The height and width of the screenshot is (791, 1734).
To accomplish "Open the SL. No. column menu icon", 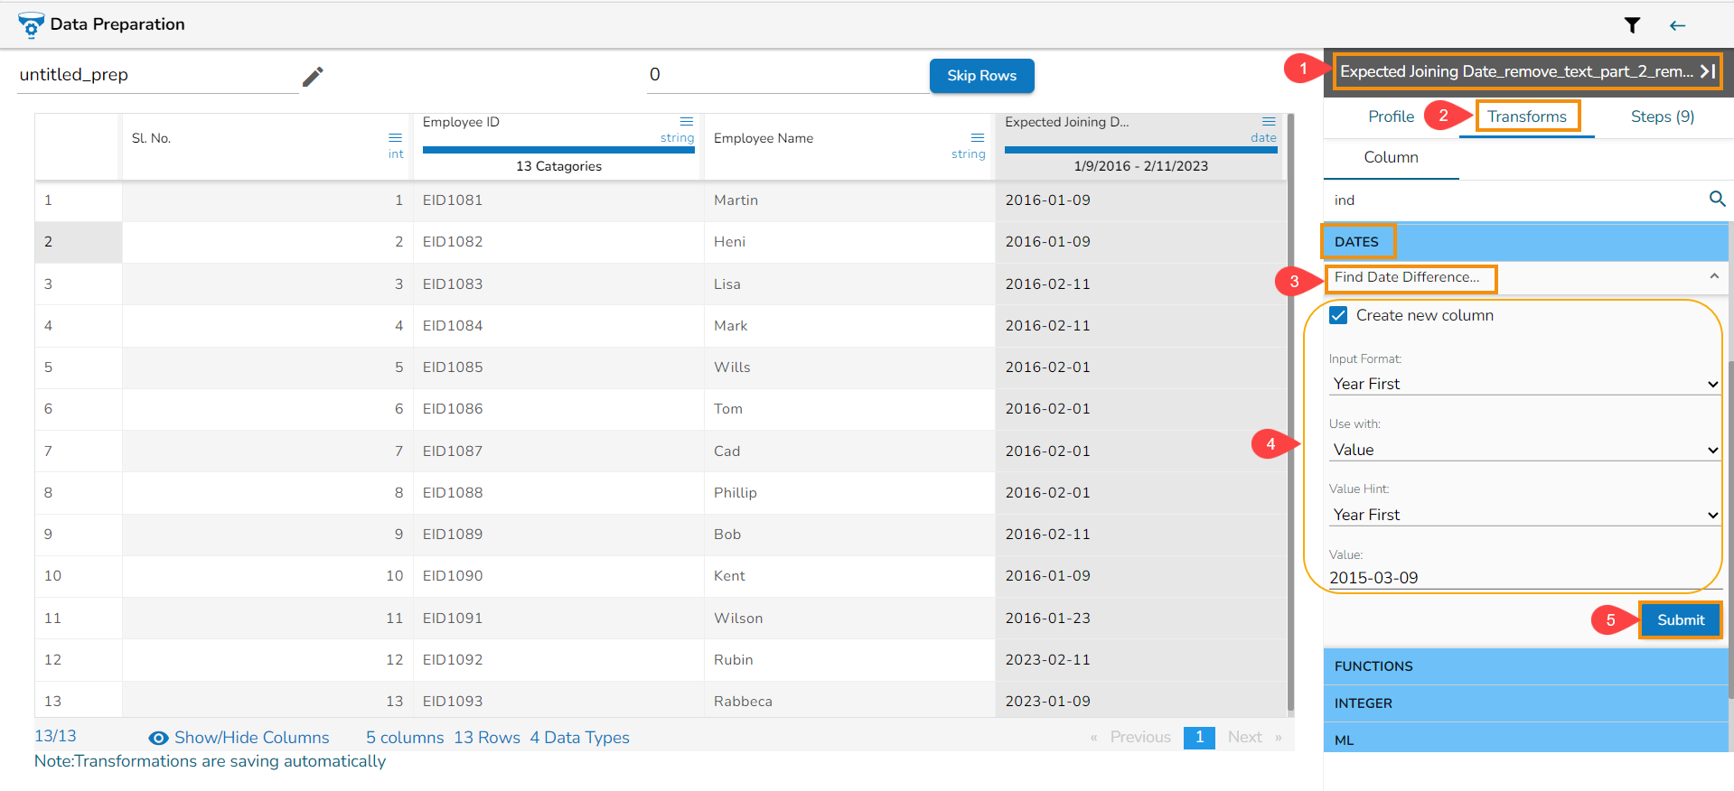I will tap(395, 138).
